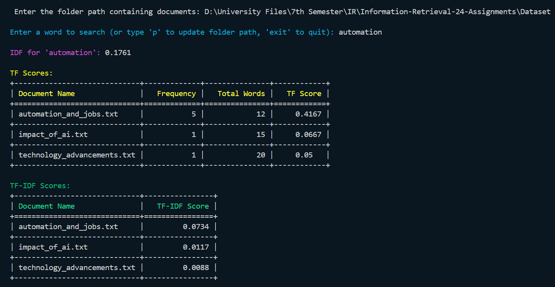Click the 'Total Words' column header
The height and width of the screenshot is (287, 555).
coord(241,94)
